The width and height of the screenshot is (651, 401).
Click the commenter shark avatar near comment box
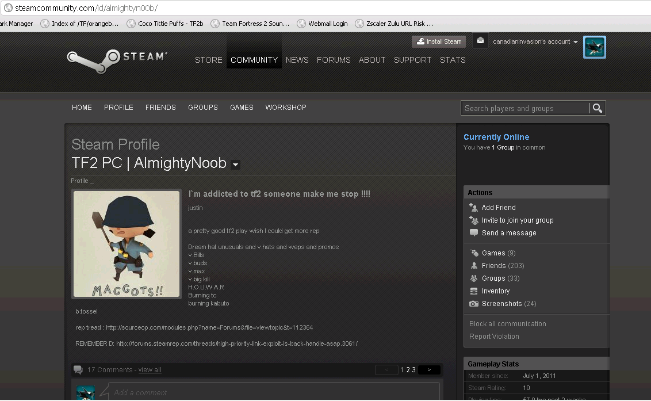86,393
